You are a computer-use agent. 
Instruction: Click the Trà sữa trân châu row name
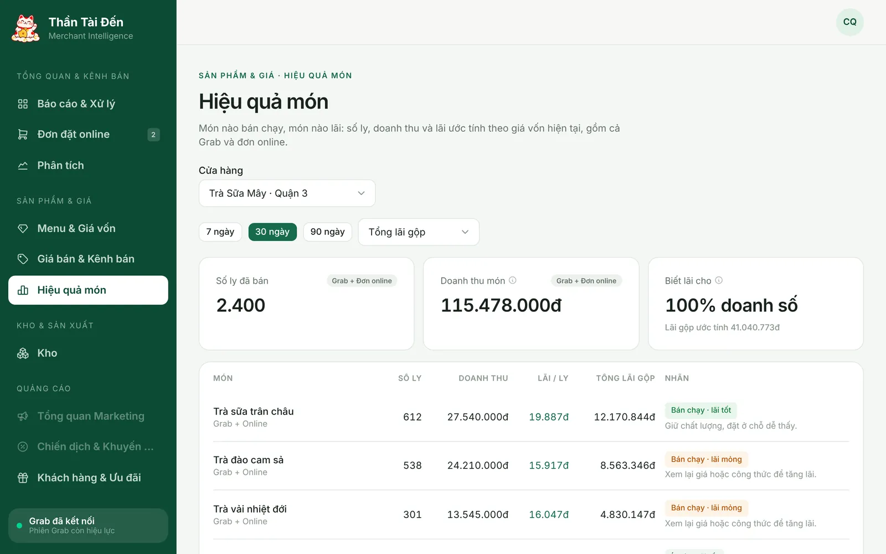coord(254,412)
